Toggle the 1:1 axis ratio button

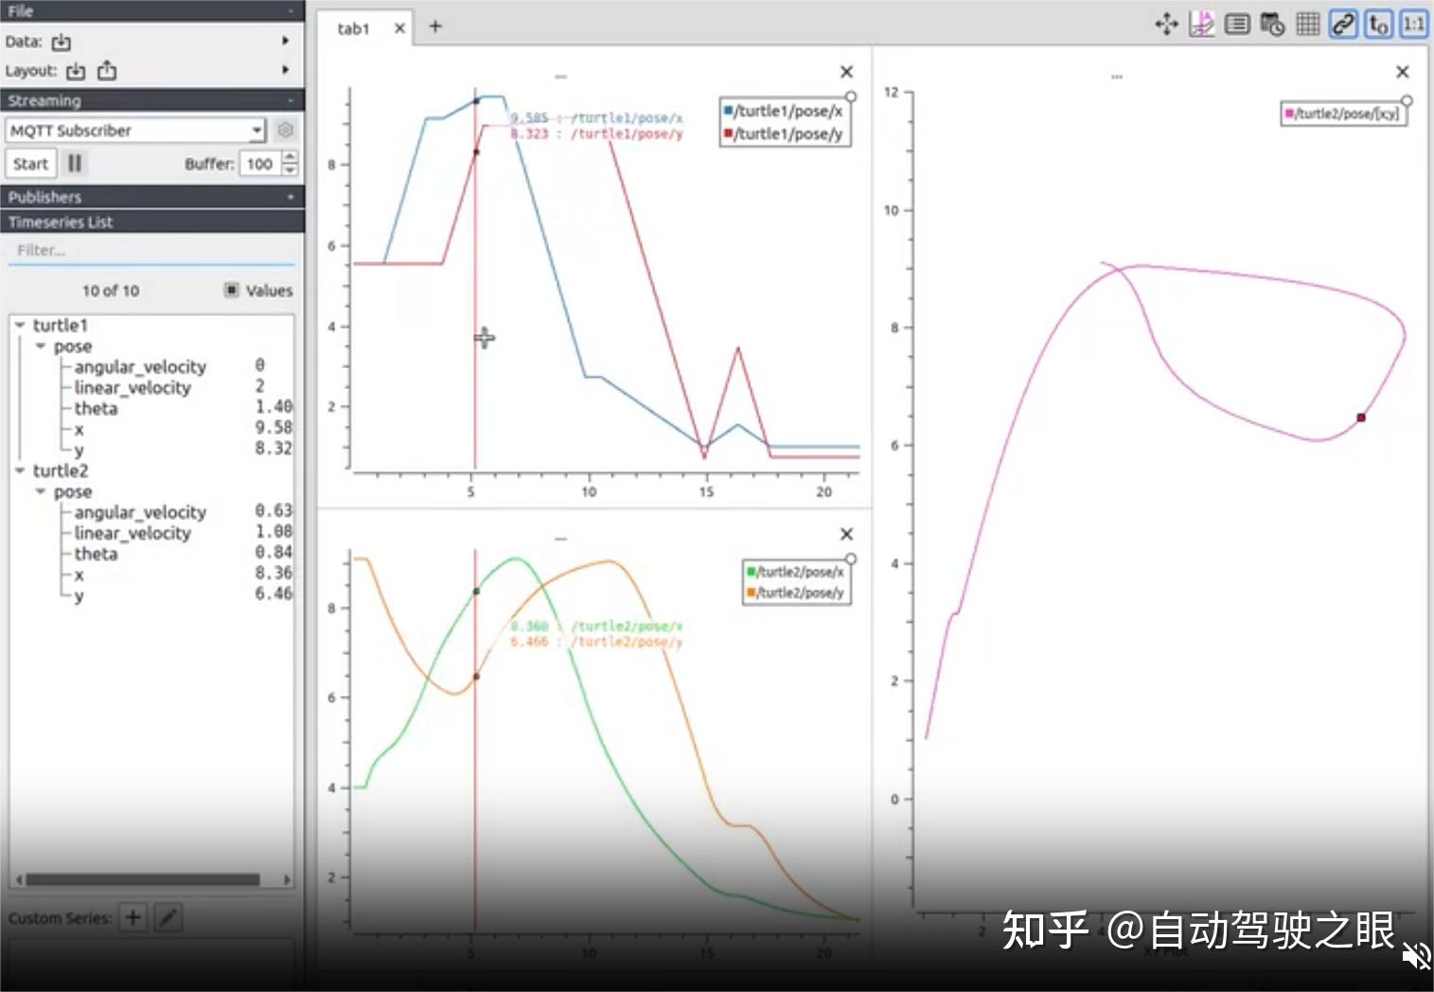(x=1413, y=25)
